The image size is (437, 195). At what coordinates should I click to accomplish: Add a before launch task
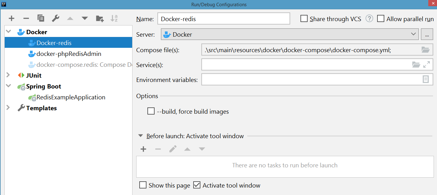143,149
